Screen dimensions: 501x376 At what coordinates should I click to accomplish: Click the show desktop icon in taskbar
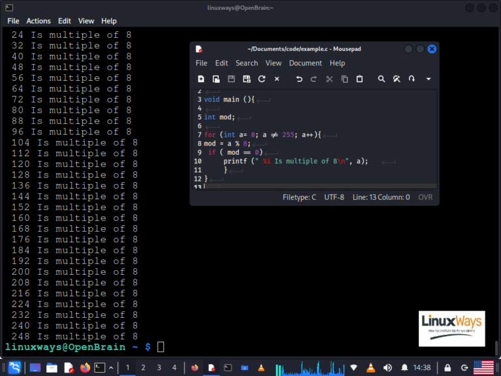coord(35,368)
